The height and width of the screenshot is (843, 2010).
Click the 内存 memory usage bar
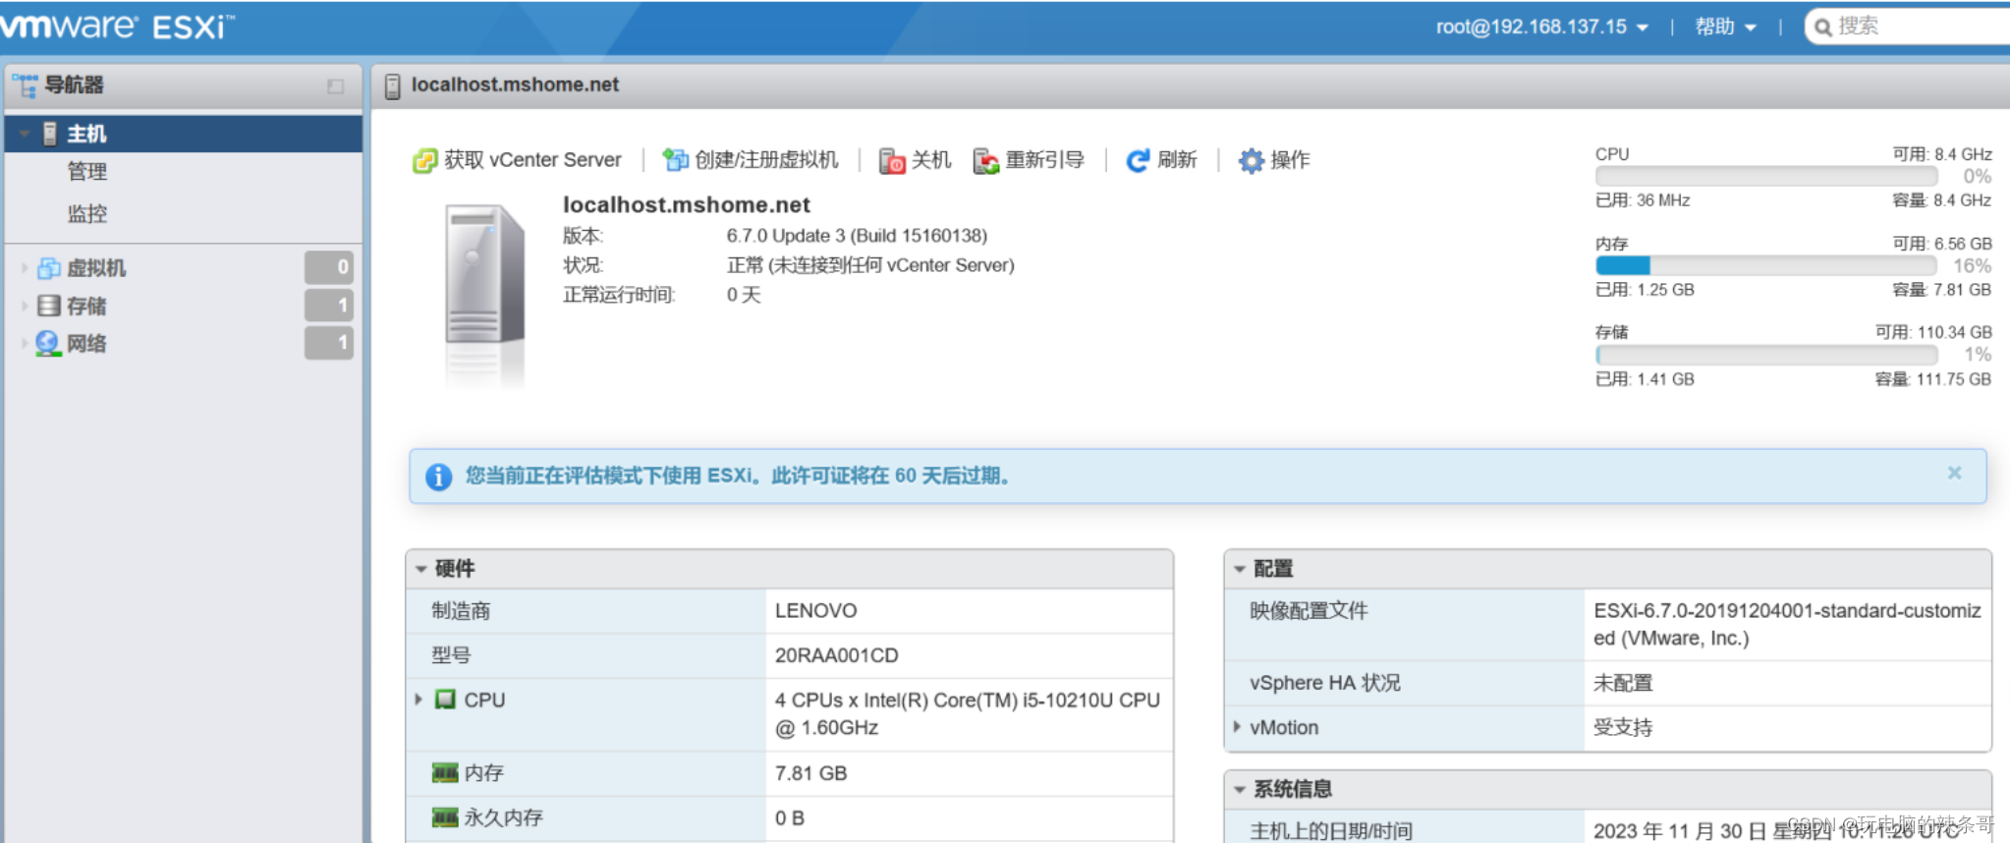(x=1766, y=266)
